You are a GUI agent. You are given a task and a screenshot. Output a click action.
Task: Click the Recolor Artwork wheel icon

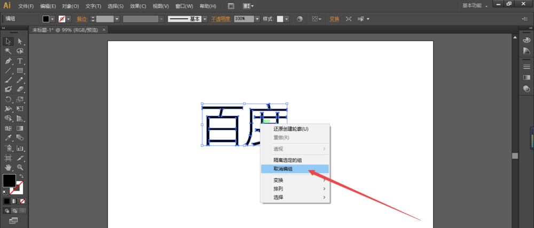coord(300,19)
